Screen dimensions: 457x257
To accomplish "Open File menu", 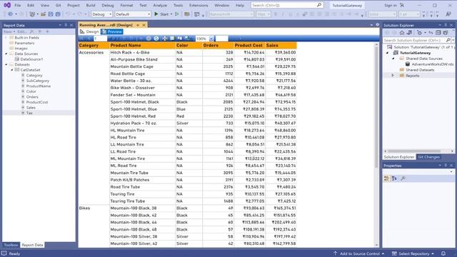I will tap(17, 5).
